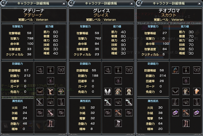This screenshot has width=203, height=136.
Task: Select the pink gloves in アデリーナ's equipment
Action: (50, 113)
